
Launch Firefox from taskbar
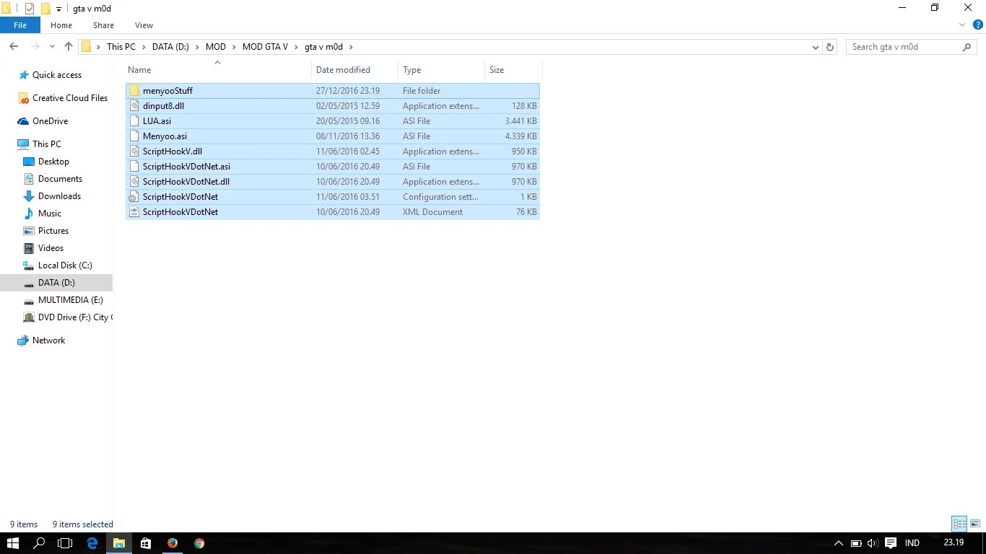coord(172,543)
